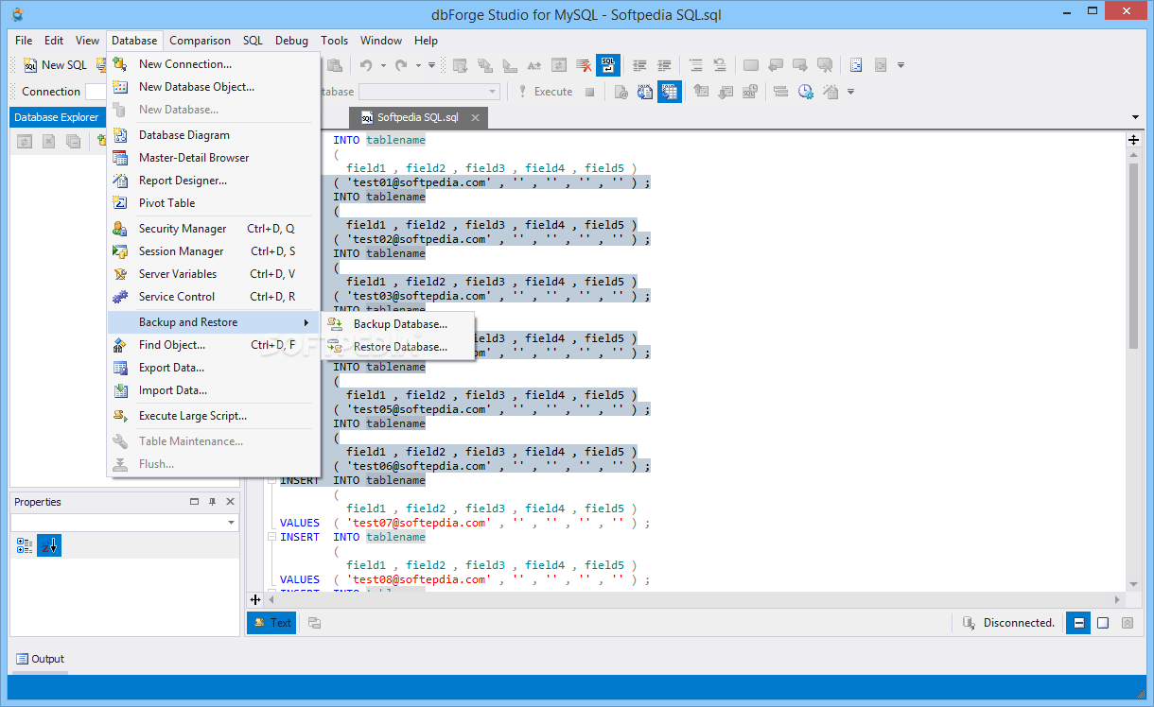Open the Database combo box
This screenshot has width=1154, height=707.
(x=429, y=92)
